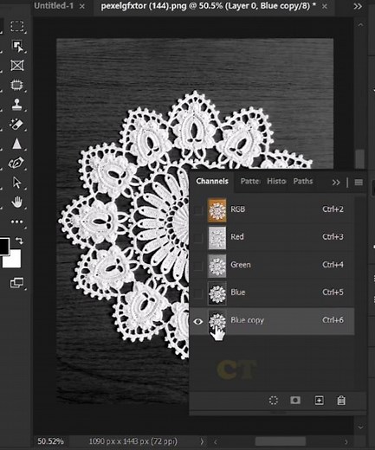This screenshot has width=375, height=450.
Task: Select the Rectangular Marquee tool
Action: coord(17,26)
